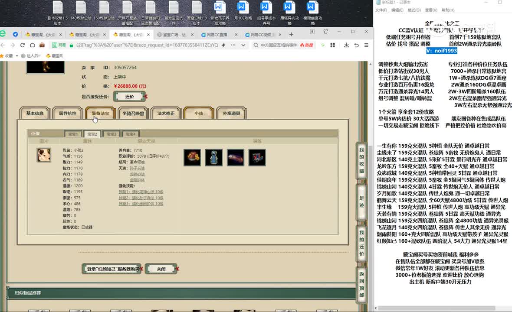Screen dimensions: 512x312
Task: Click the search magnifier icon
Action: click(256, 45)
